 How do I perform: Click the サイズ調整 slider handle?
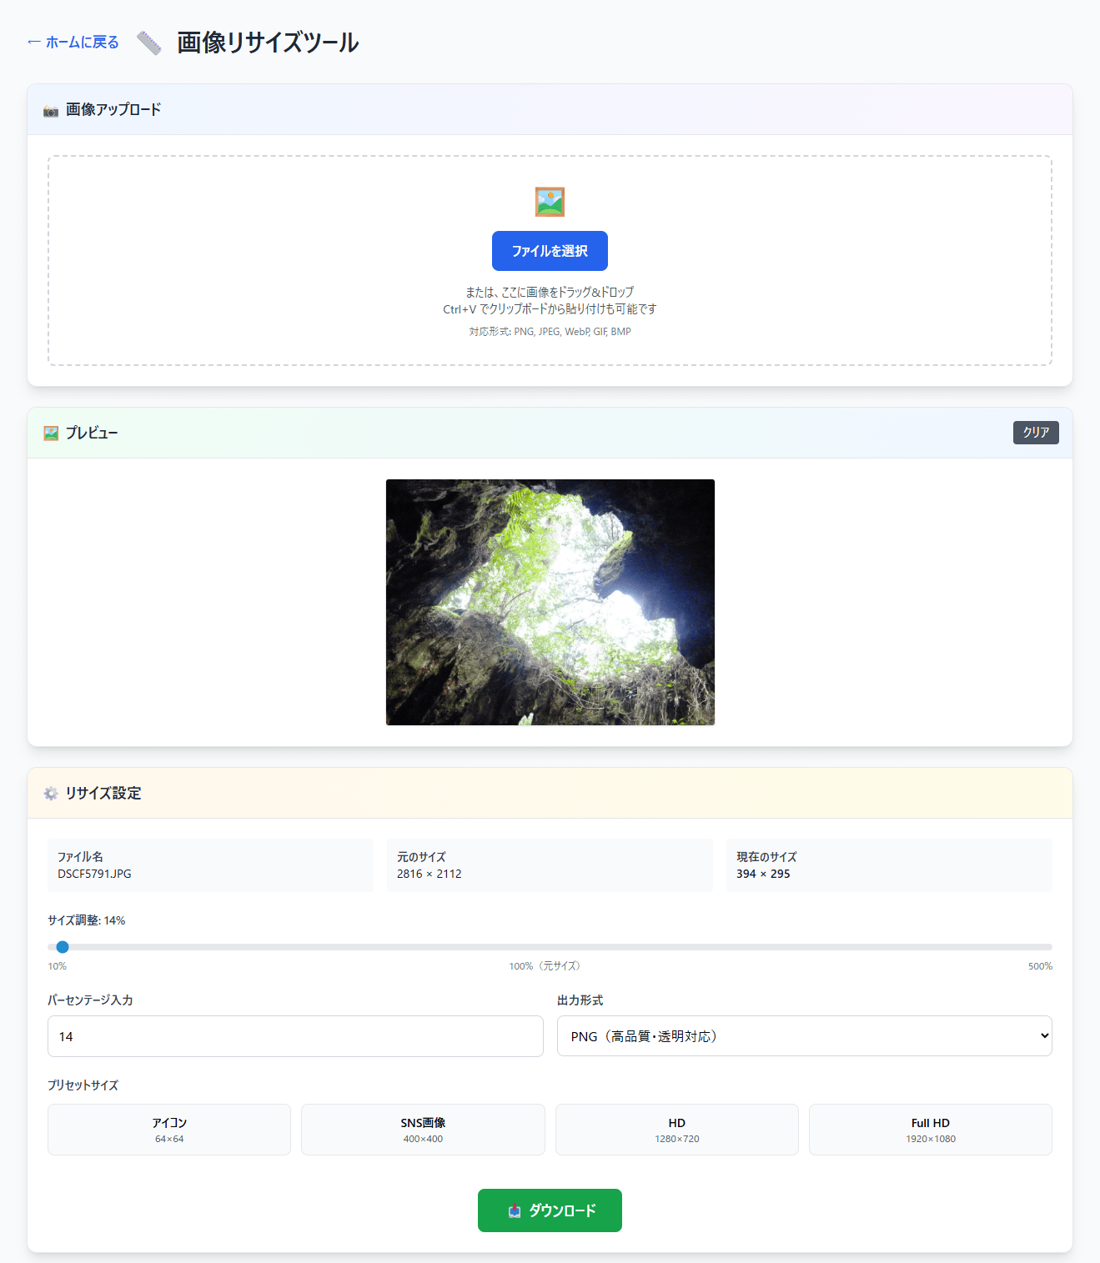click(x=63, y=947)
